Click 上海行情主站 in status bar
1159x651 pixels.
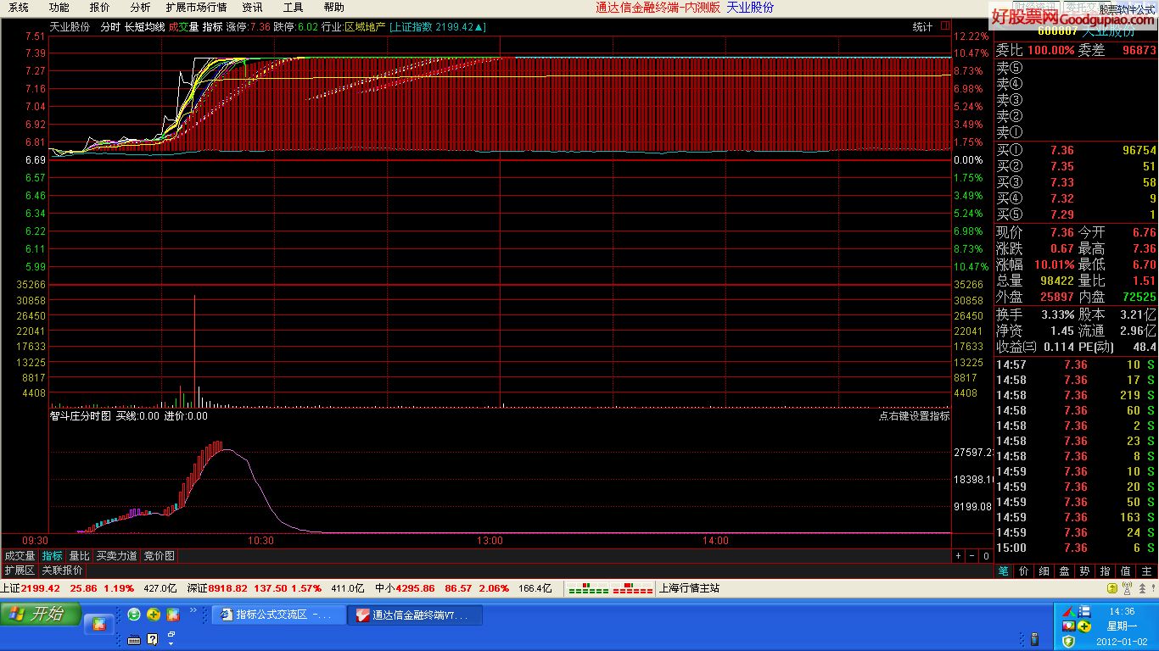coord(690,588)
